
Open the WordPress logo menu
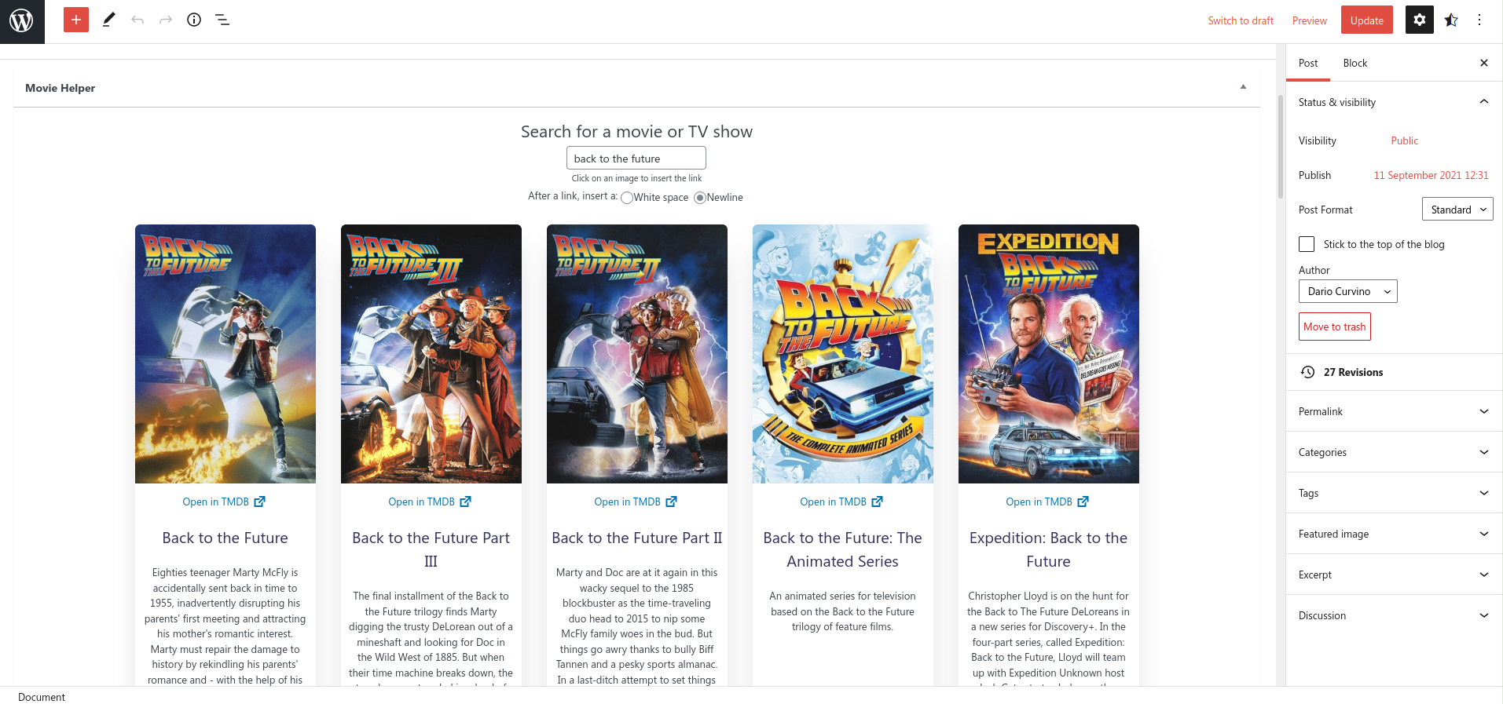(x=22, y=21)
